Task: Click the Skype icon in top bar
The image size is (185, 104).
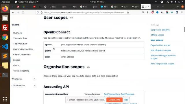Action: [x=162, y=2]
